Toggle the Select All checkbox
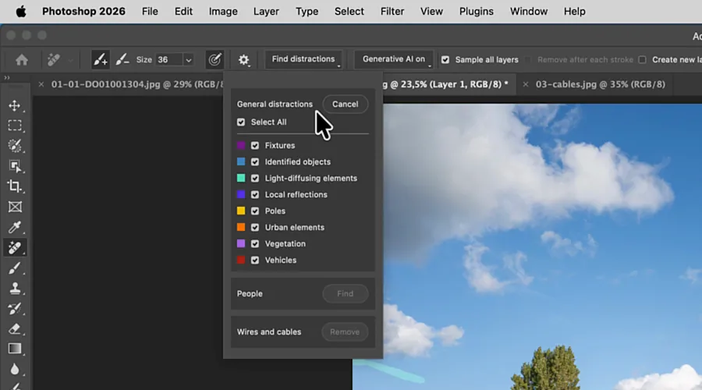702x390 pixels. tap(241, 122)
